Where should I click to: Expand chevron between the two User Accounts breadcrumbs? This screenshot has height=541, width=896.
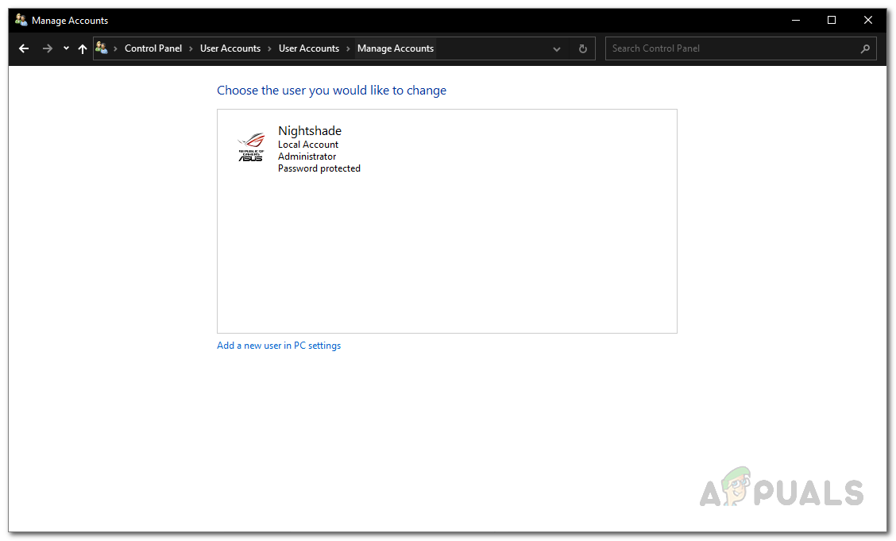[270, 48]
